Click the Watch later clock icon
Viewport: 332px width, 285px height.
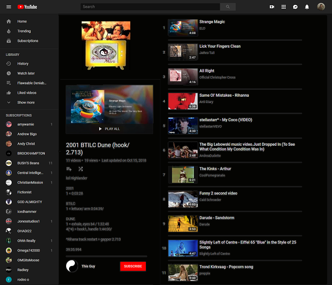click(x=9, y=73)
